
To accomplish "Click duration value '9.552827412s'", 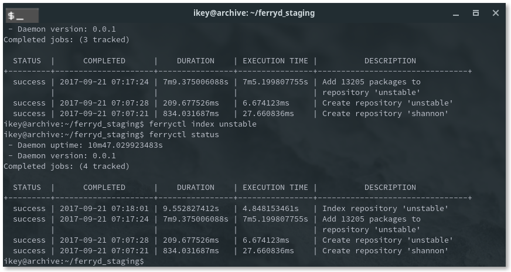I will 191,209.
